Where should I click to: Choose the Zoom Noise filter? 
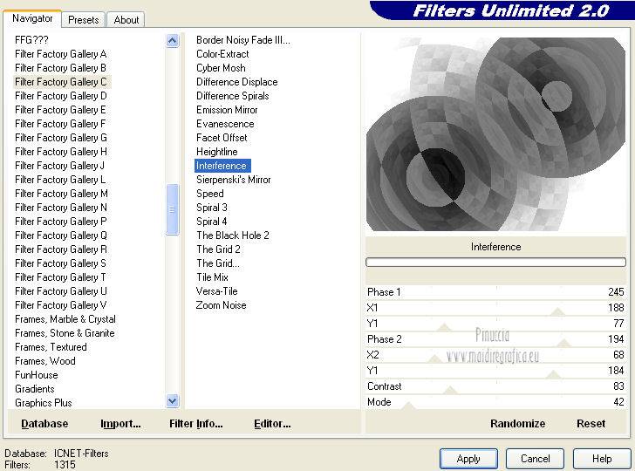[222, 305]
